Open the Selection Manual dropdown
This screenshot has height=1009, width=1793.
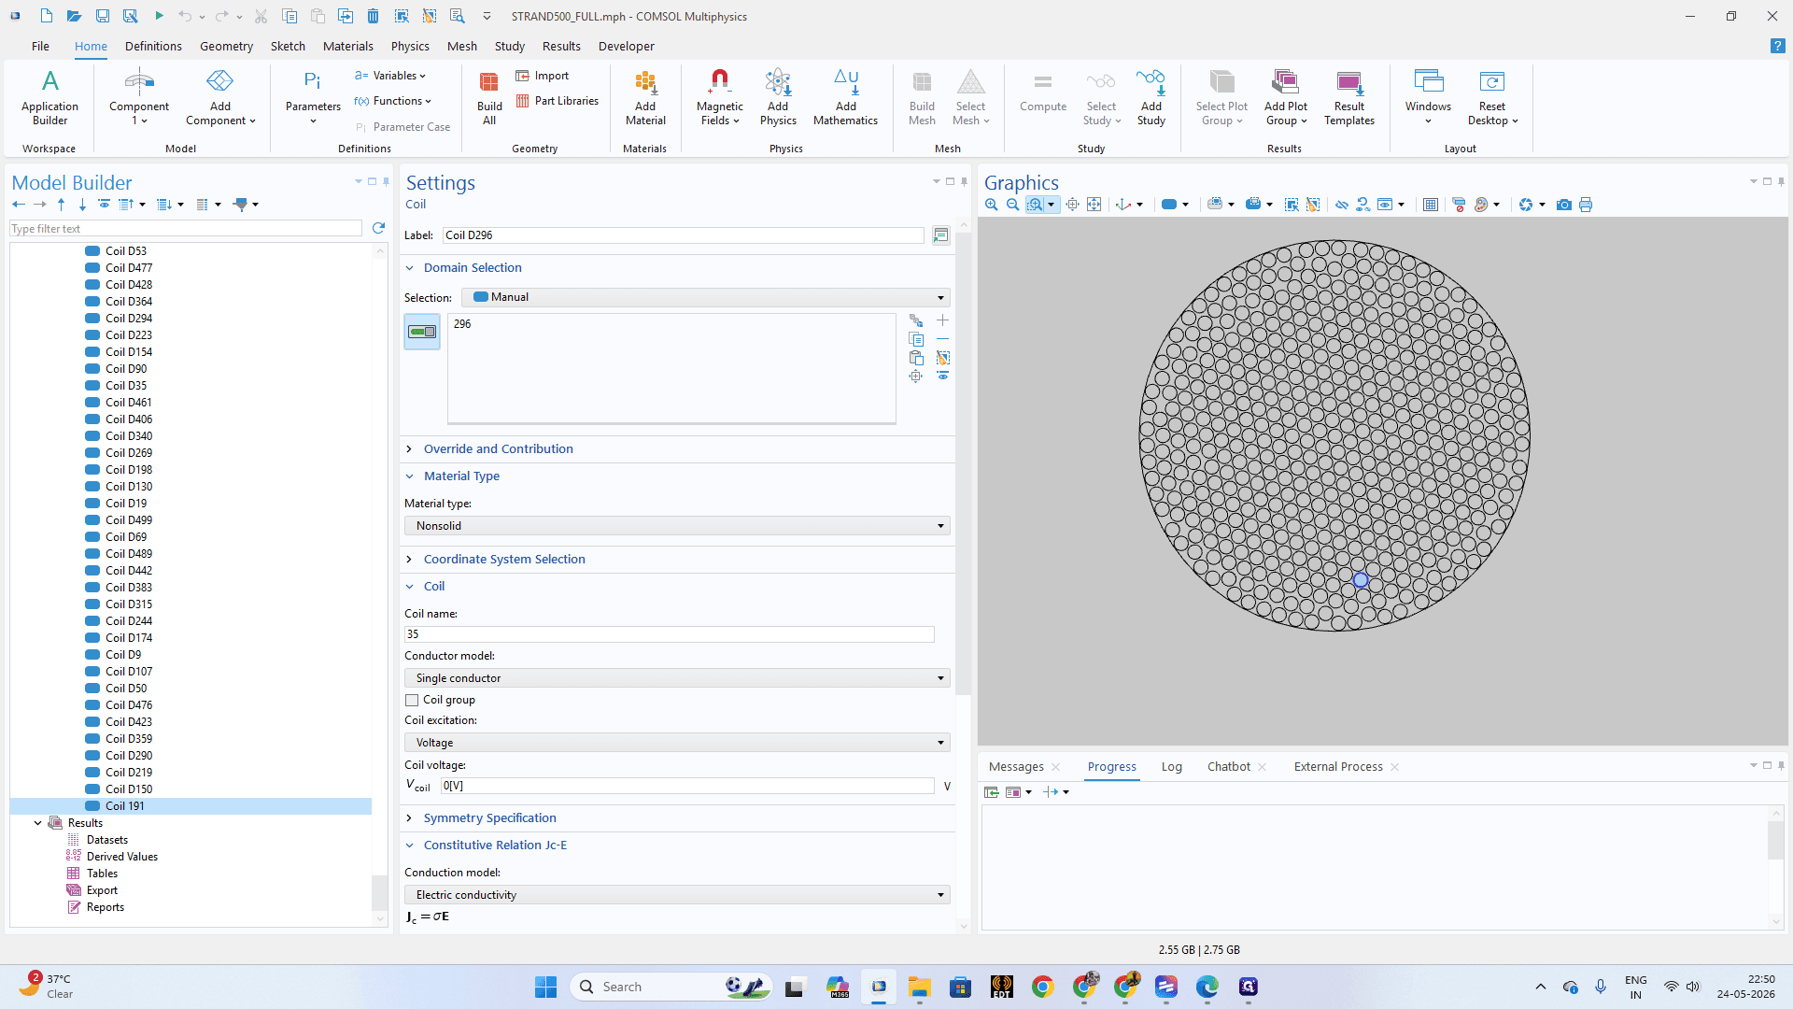tap(708, 297)
